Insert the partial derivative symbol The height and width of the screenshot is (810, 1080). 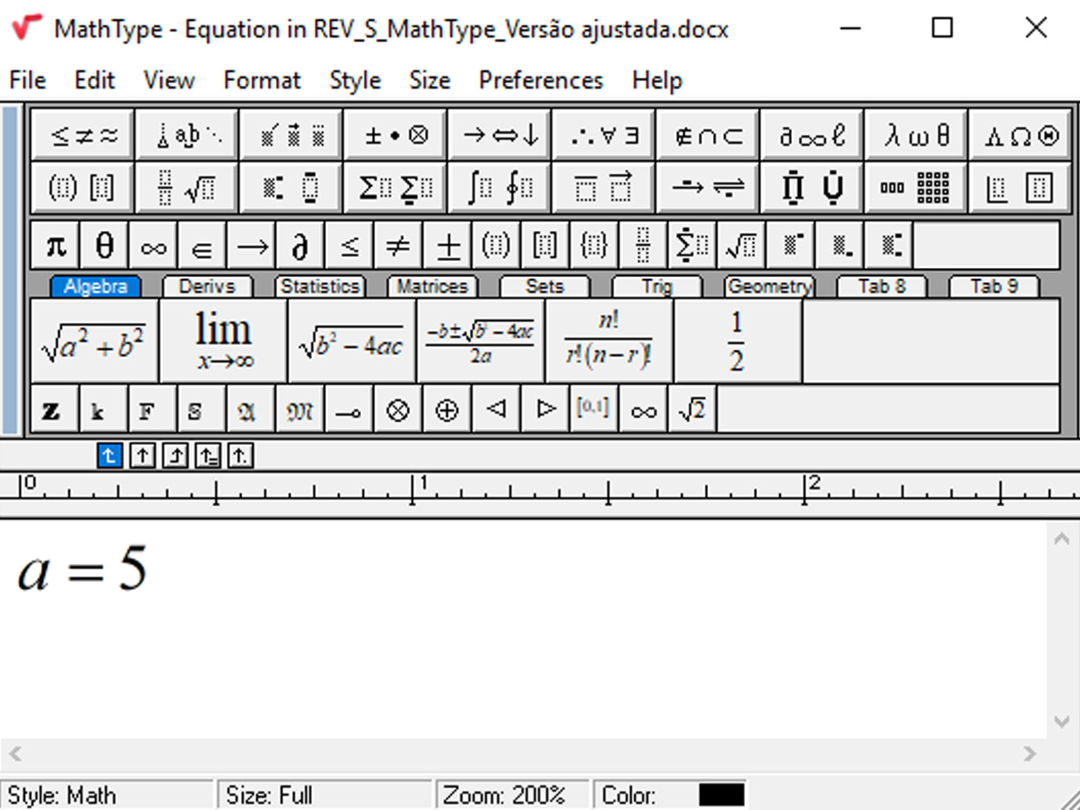(301, 246)
